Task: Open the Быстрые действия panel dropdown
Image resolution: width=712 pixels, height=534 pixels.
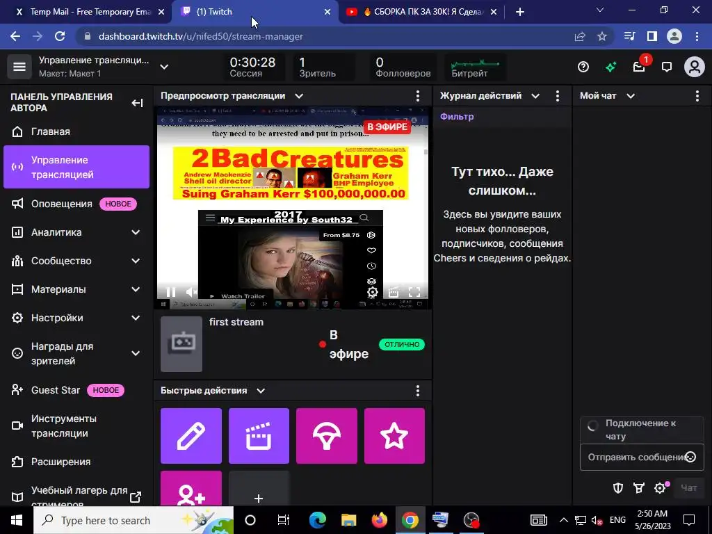Action: [261, 391]
